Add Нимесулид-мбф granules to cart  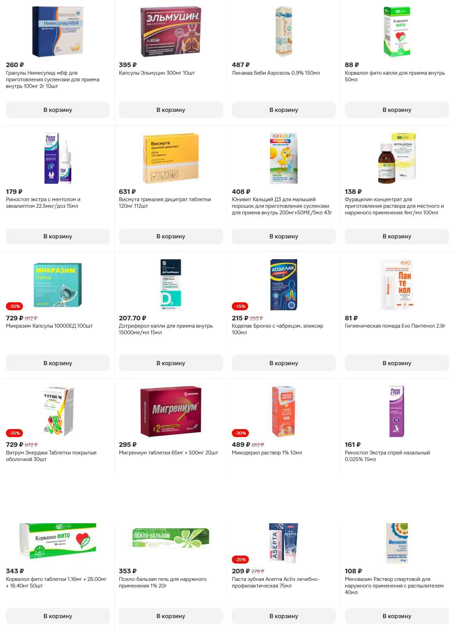(58, 110)
